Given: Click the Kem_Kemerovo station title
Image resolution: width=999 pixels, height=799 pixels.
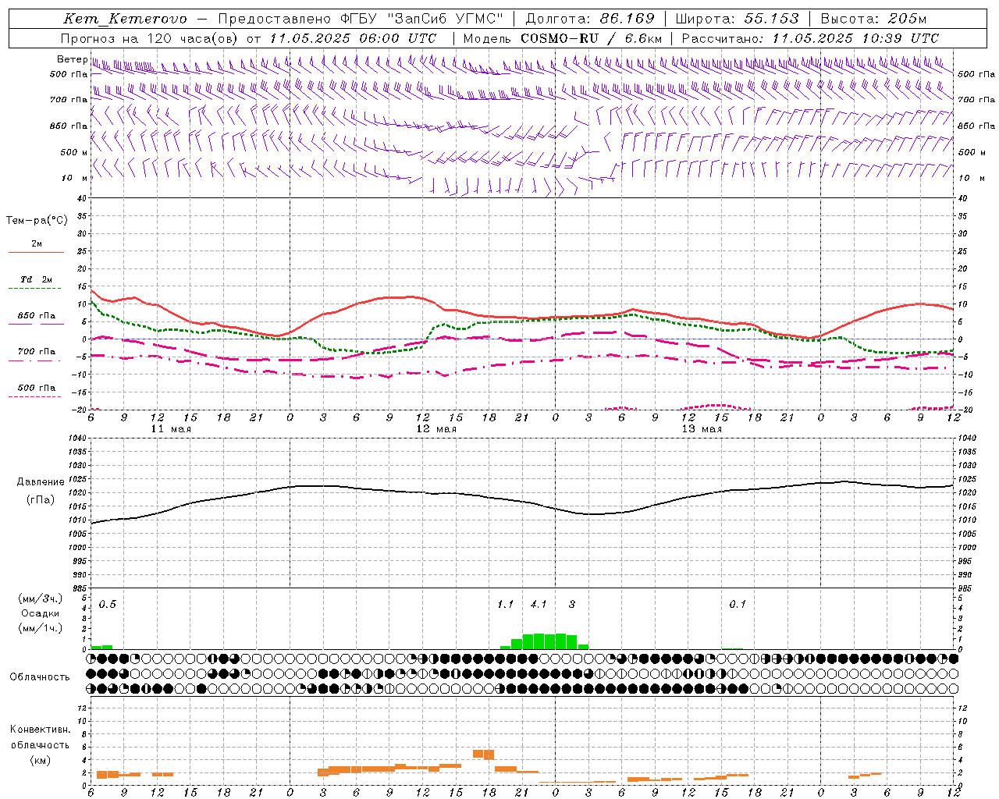Looking at the screenshot, I should [x=125, y=19].
